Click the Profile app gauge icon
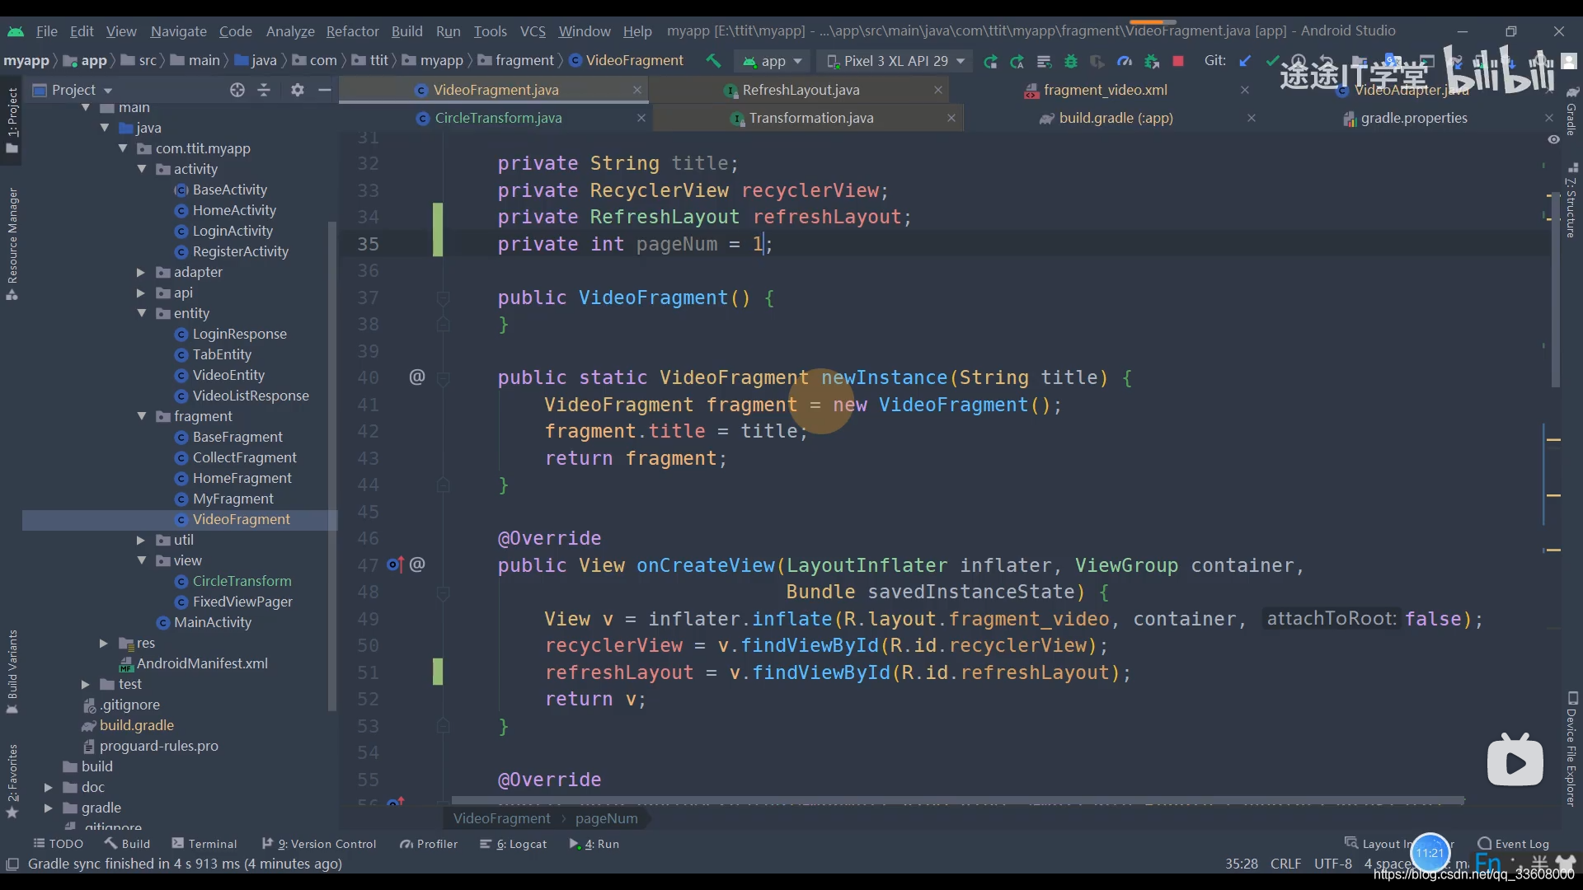Viewport: 1583px width, 890px height. (1125, 61)
